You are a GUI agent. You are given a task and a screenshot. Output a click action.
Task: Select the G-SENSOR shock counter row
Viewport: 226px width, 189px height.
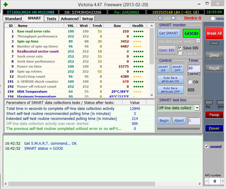pyautogui.click(x=77, y=82)
